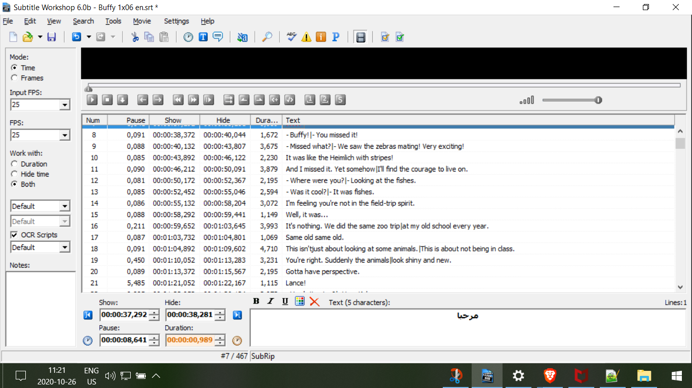Open the translator mode icon
The image size is (692, 388).
point(243,37)
